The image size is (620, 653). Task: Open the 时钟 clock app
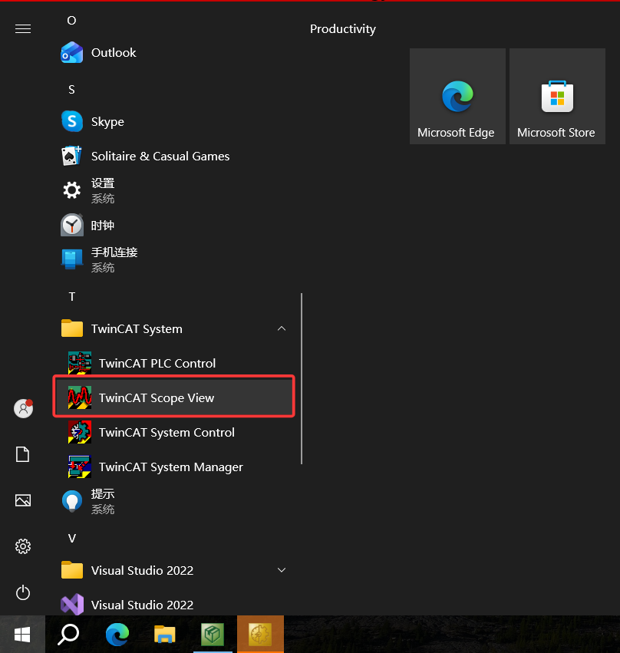(x=102, y=226)
